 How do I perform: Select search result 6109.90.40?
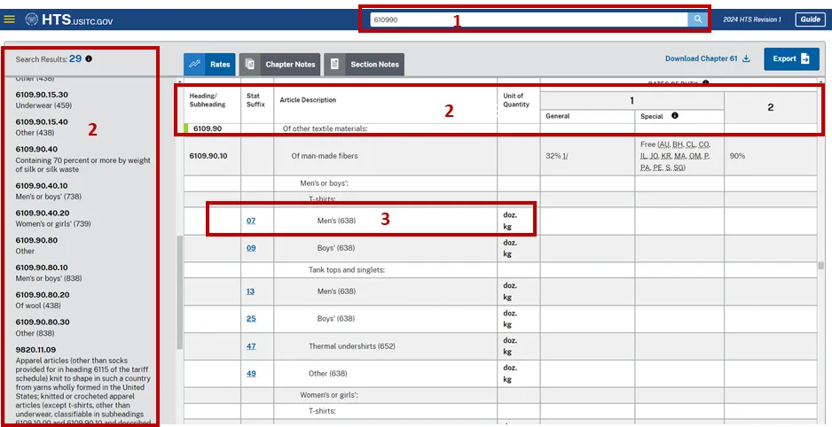click(82, 159)
